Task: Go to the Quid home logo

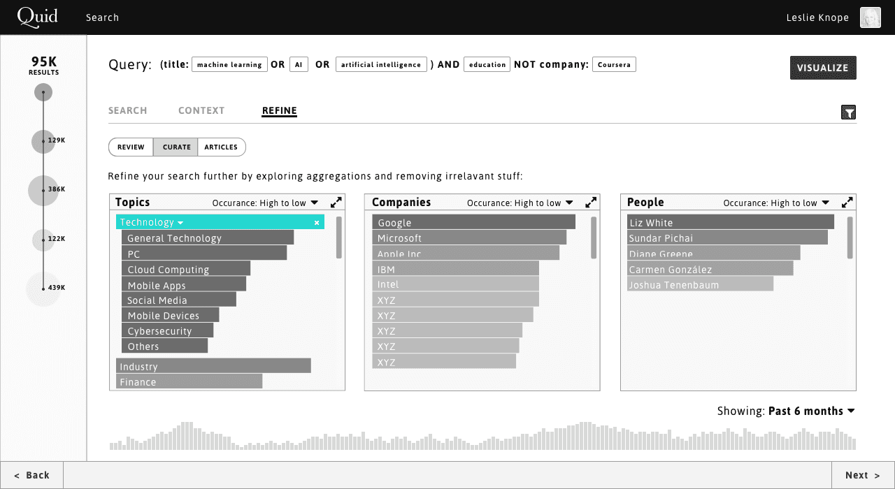Action: tap(37, 17)
